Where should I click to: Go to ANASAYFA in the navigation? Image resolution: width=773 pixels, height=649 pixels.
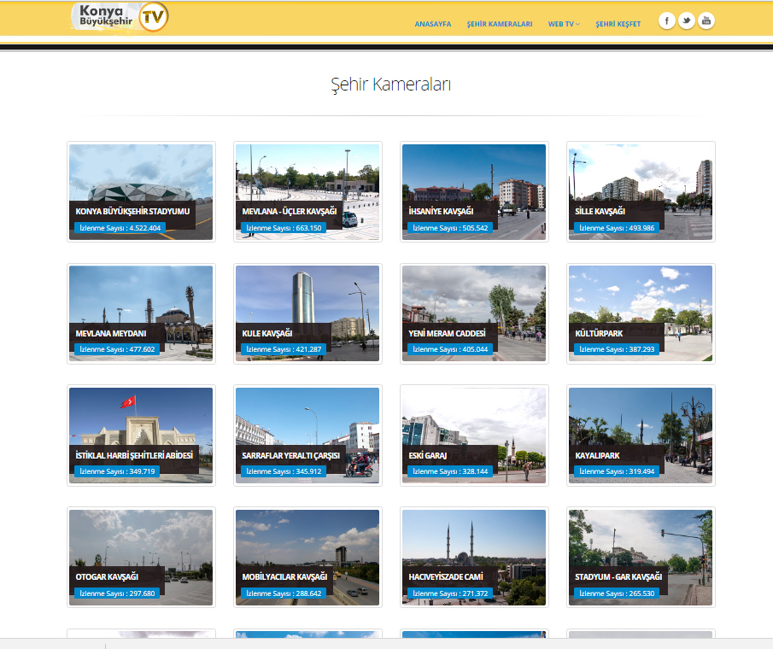[433, 24]
